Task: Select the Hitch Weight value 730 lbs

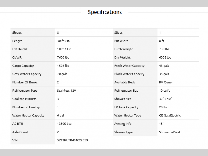Action: coord(164,49)
